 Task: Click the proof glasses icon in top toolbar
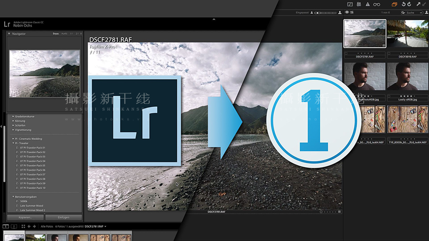[377, 4]
